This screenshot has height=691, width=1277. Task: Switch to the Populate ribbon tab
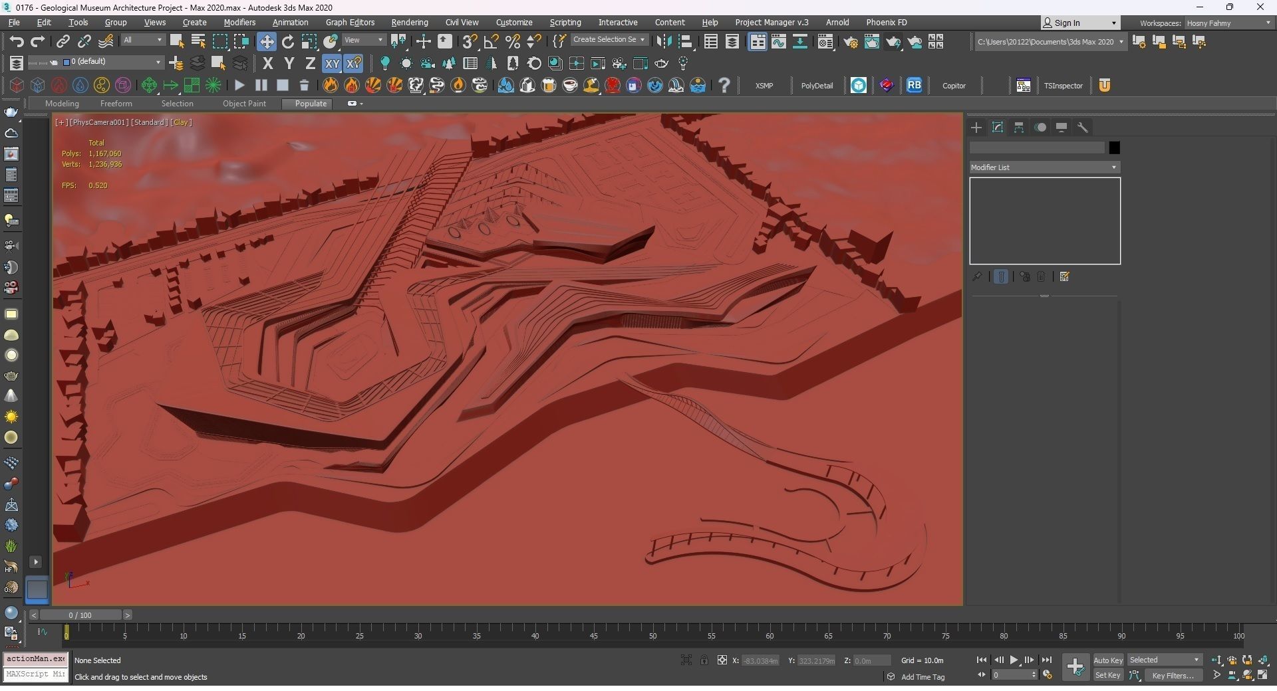[x=311, y=104]
